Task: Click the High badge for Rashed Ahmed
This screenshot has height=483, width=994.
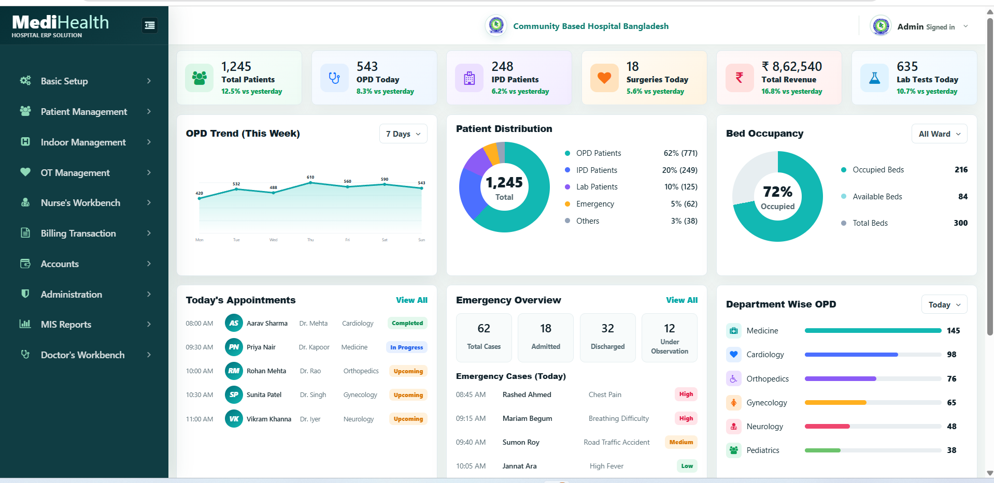Action: (686, 394)
